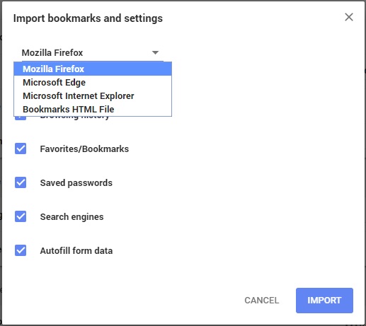Click the Favorites/Bookmarks label
The image size is (366, 326).
click(84, 149)
